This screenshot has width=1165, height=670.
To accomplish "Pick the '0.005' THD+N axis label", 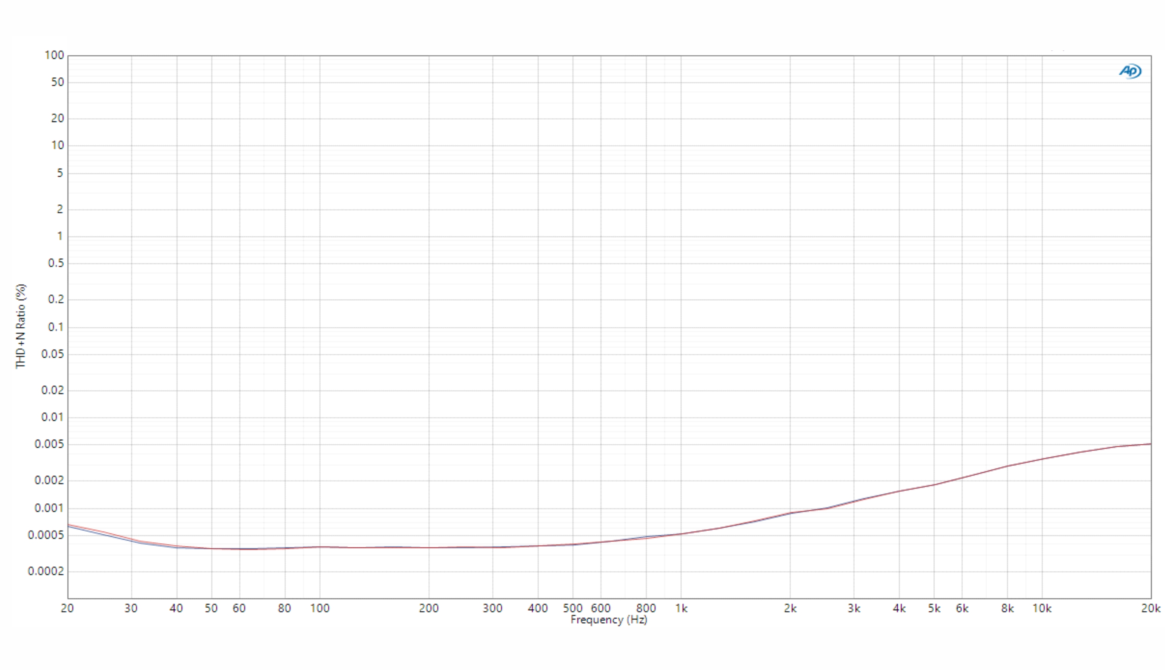I will point(49,445).
